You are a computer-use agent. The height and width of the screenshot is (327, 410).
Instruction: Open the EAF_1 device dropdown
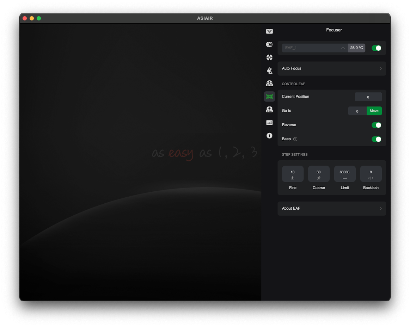click(x=315, y=48)
